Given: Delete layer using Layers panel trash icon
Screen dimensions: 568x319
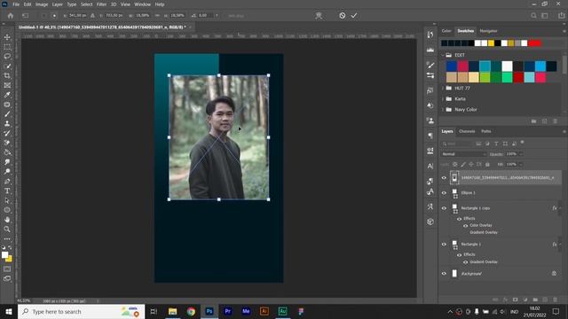Looking at the screenshot, I should click(x=555, y=300).
